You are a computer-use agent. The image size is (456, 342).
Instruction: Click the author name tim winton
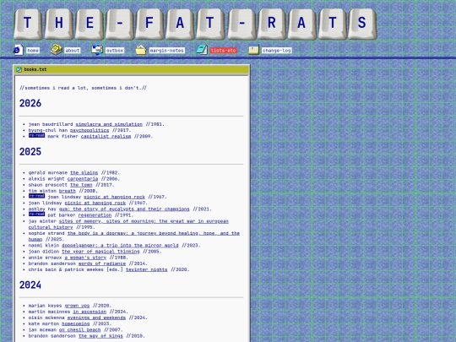coord(42,191)
